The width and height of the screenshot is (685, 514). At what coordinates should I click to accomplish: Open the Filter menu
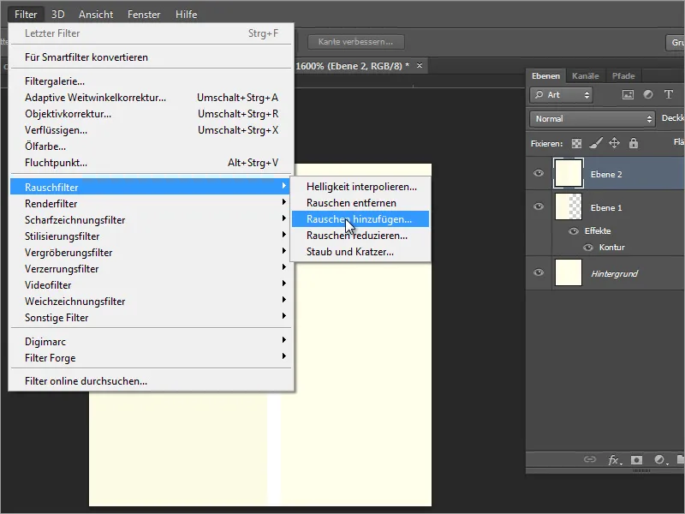point(26,15)
